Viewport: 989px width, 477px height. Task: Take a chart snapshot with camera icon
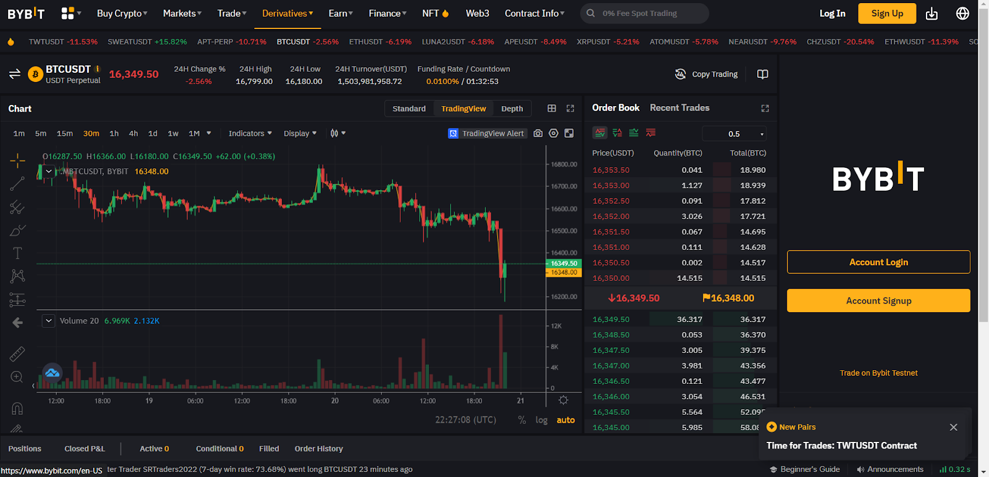tap(538, 133)
